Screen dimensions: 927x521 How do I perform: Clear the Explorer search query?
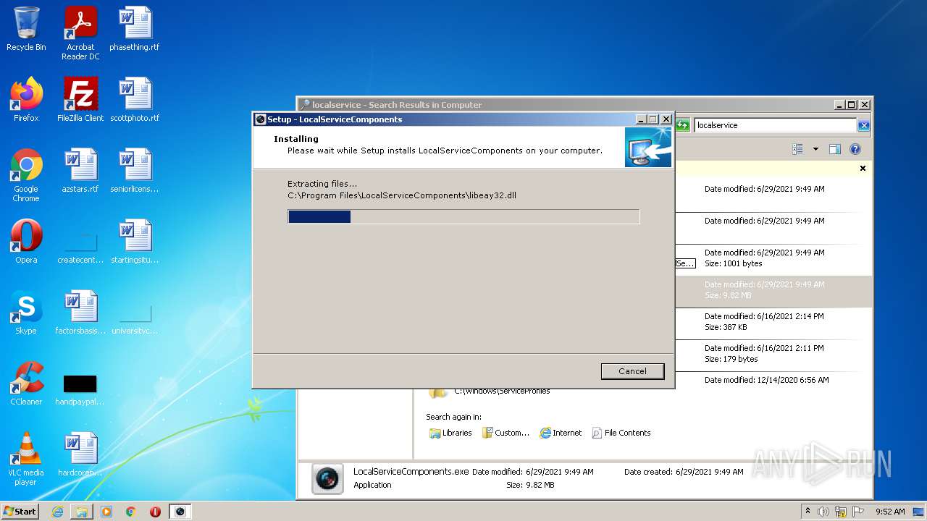coord(863,125)
